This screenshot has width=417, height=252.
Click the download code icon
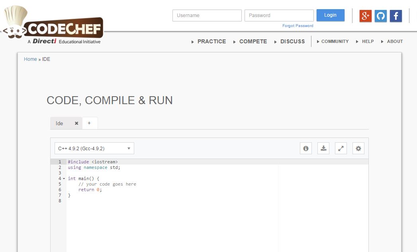pos(323,148)
